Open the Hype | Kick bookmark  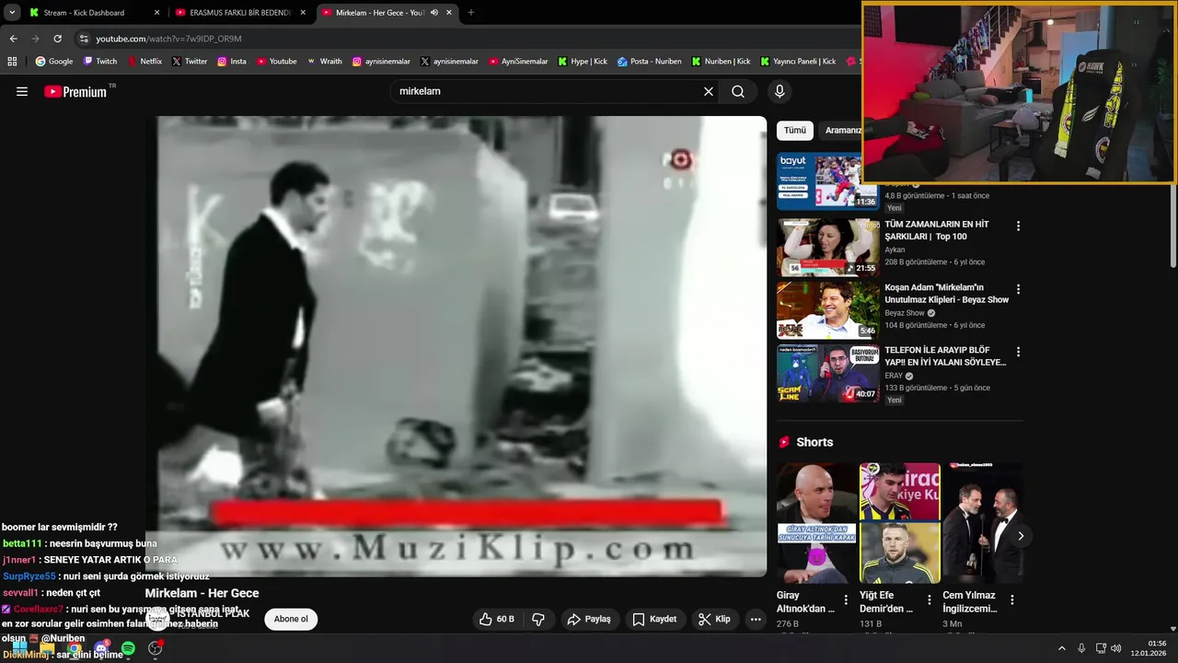point(583,62)
